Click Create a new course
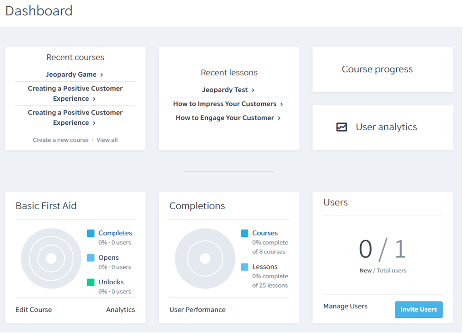 tap(61, 140)
